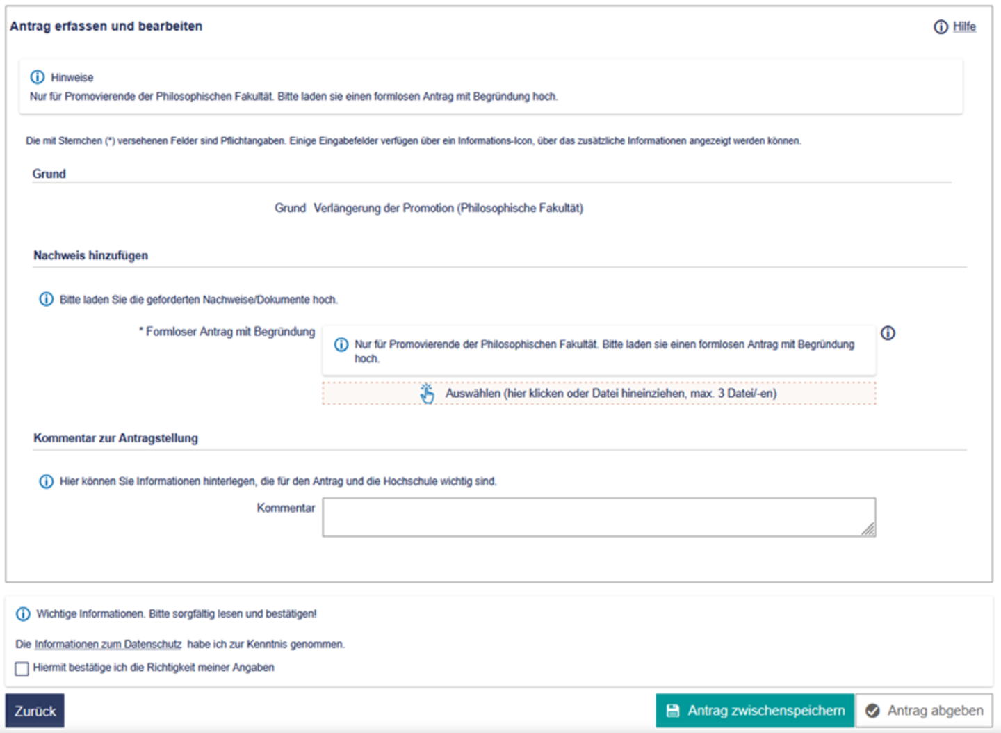Viewport: 1001px width, 733px height.
Task: Click the 'Hinweise' label text
Action: click(72, 77)
